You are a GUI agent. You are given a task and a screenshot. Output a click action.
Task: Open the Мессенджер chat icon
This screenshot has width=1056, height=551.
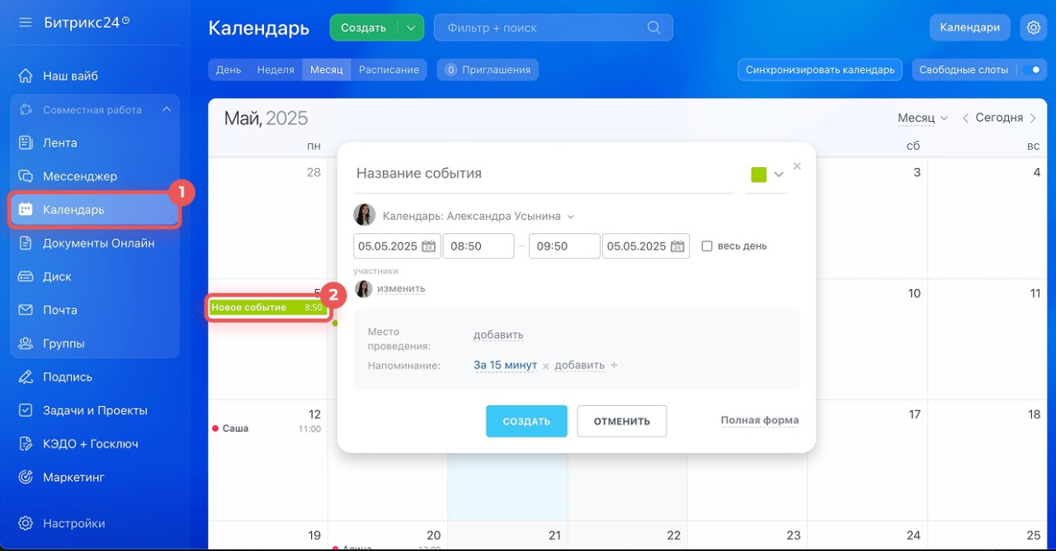(x=26, y=176)
